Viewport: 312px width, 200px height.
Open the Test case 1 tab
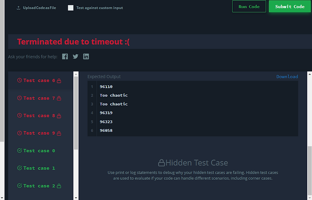coord(41,168)
